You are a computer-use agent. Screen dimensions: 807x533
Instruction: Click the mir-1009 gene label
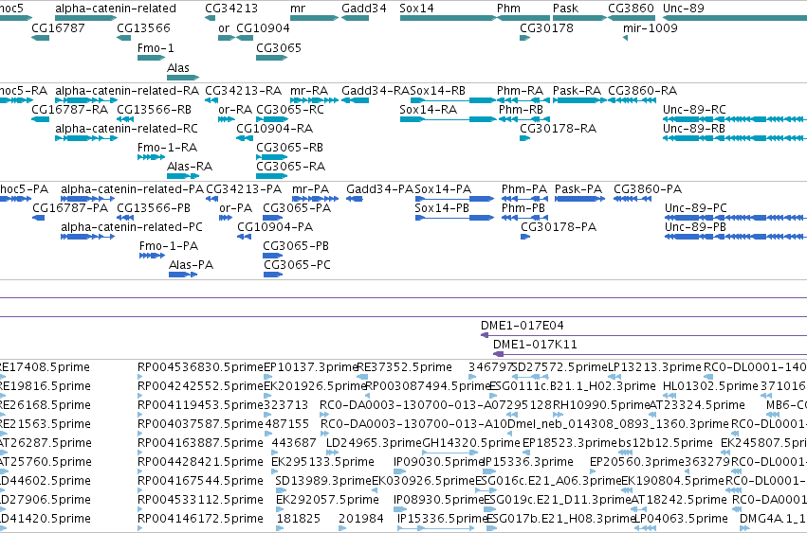(650, 27)
